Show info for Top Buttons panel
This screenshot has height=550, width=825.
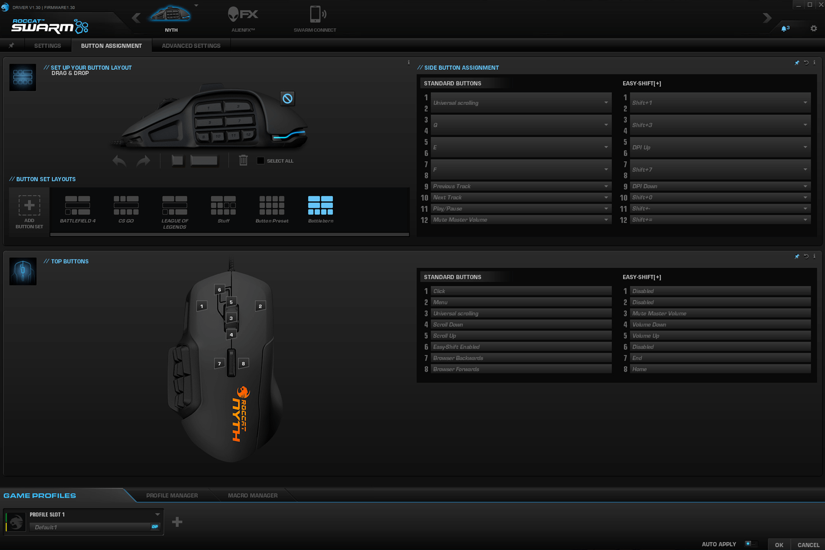[815, 256]
